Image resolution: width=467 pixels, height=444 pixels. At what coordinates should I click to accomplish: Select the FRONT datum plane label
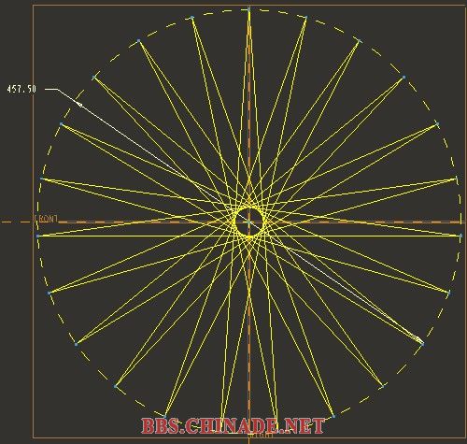tap(47, 219)
